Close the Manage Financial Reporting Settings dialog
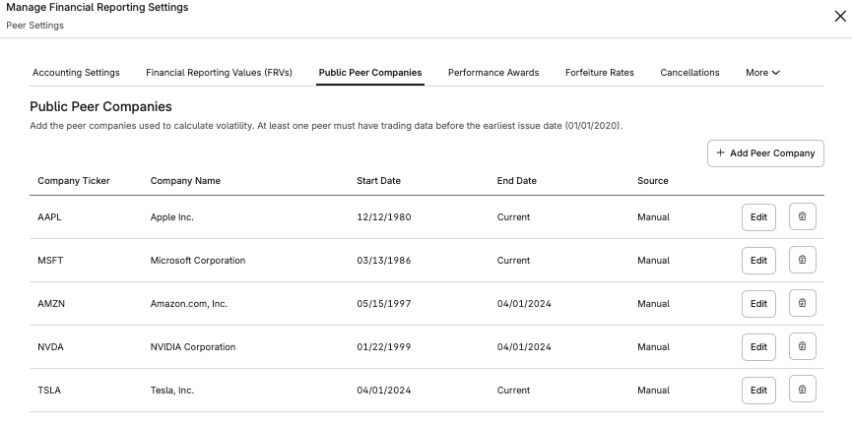 [839, 16]
